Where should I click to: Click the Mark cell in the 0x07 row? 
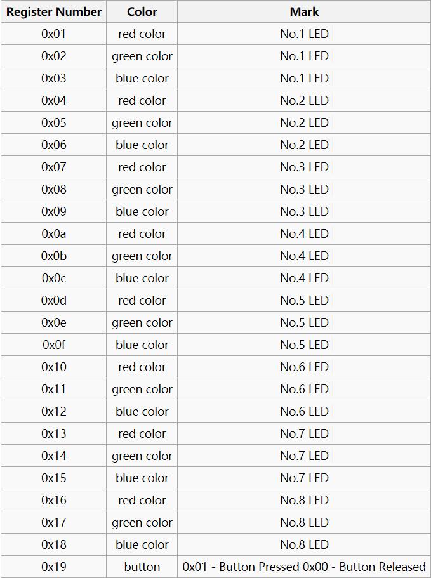[x=304, y=167]
